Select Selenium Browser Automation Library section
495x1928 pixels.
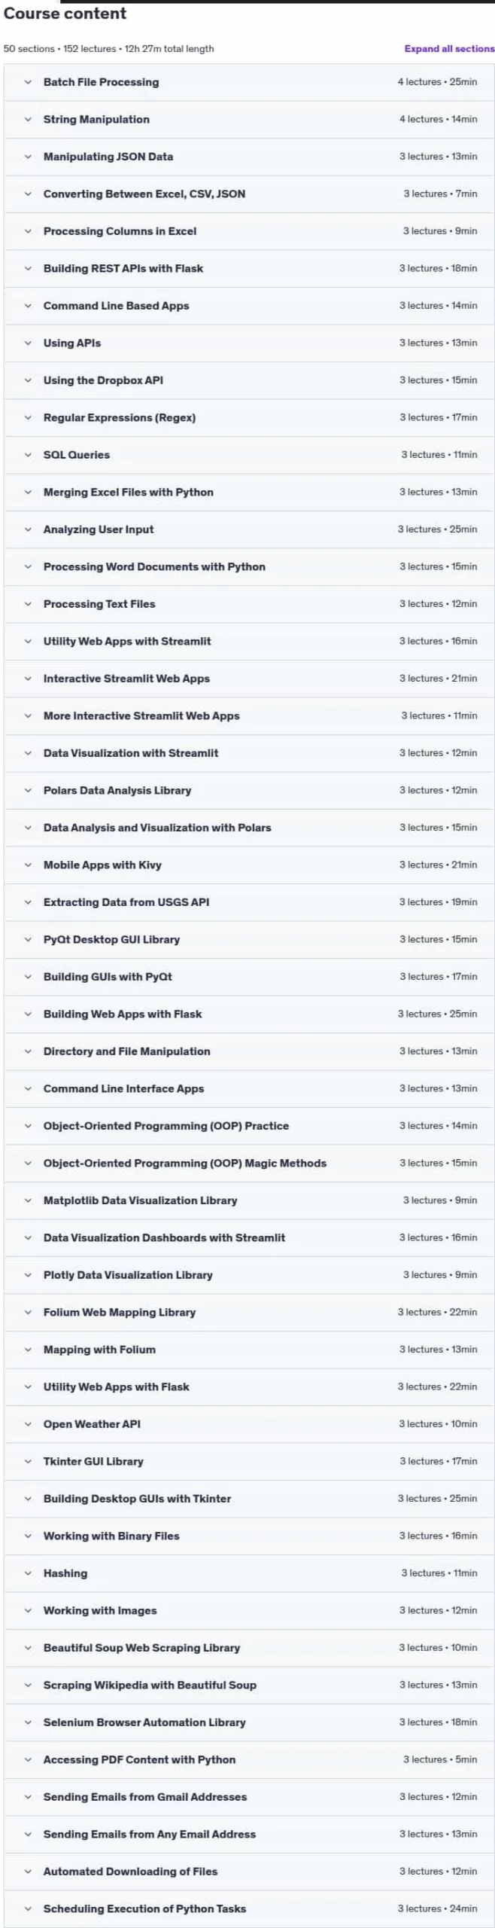(249, 1722)
